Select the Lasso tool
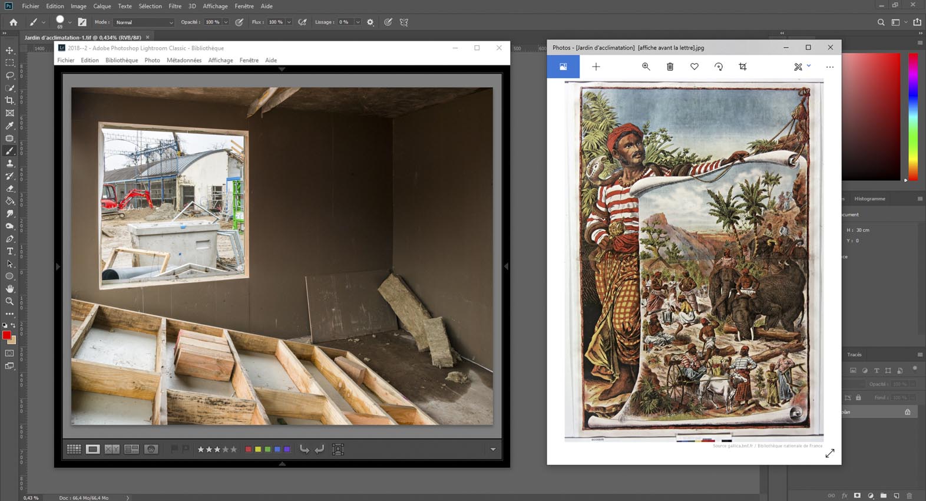 (9, 75)
